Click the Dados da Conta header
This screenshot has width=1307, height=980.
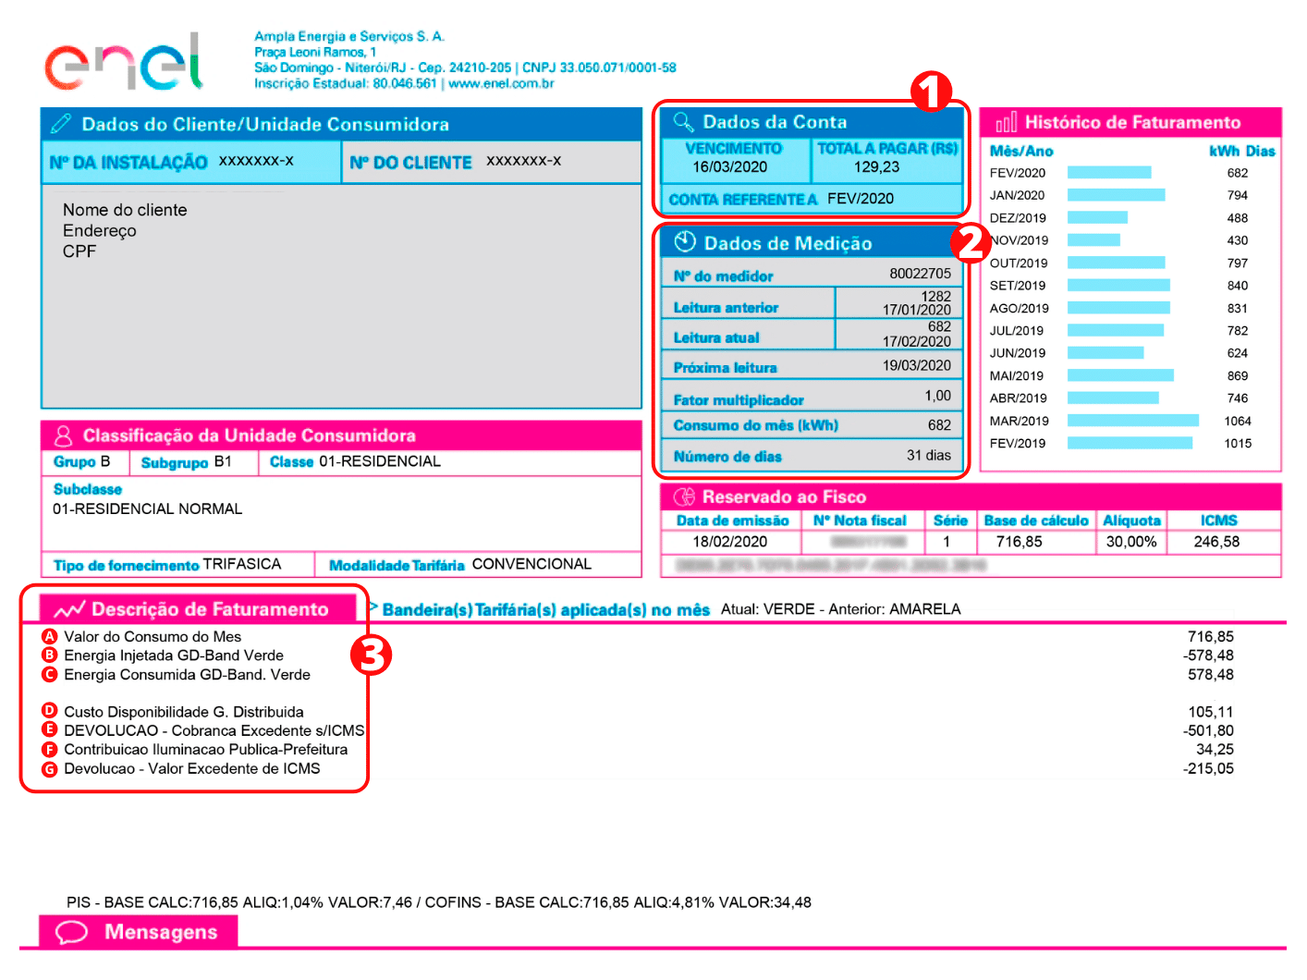point(812,122)
